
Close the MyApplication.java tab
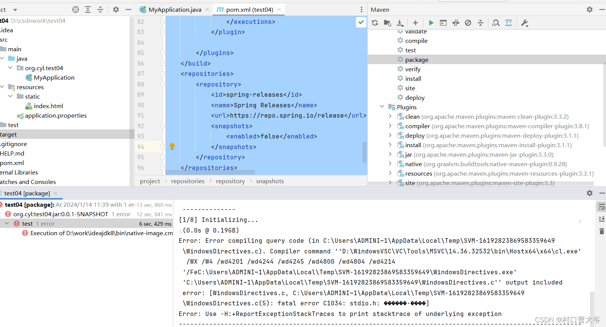[x=207, y=9]
